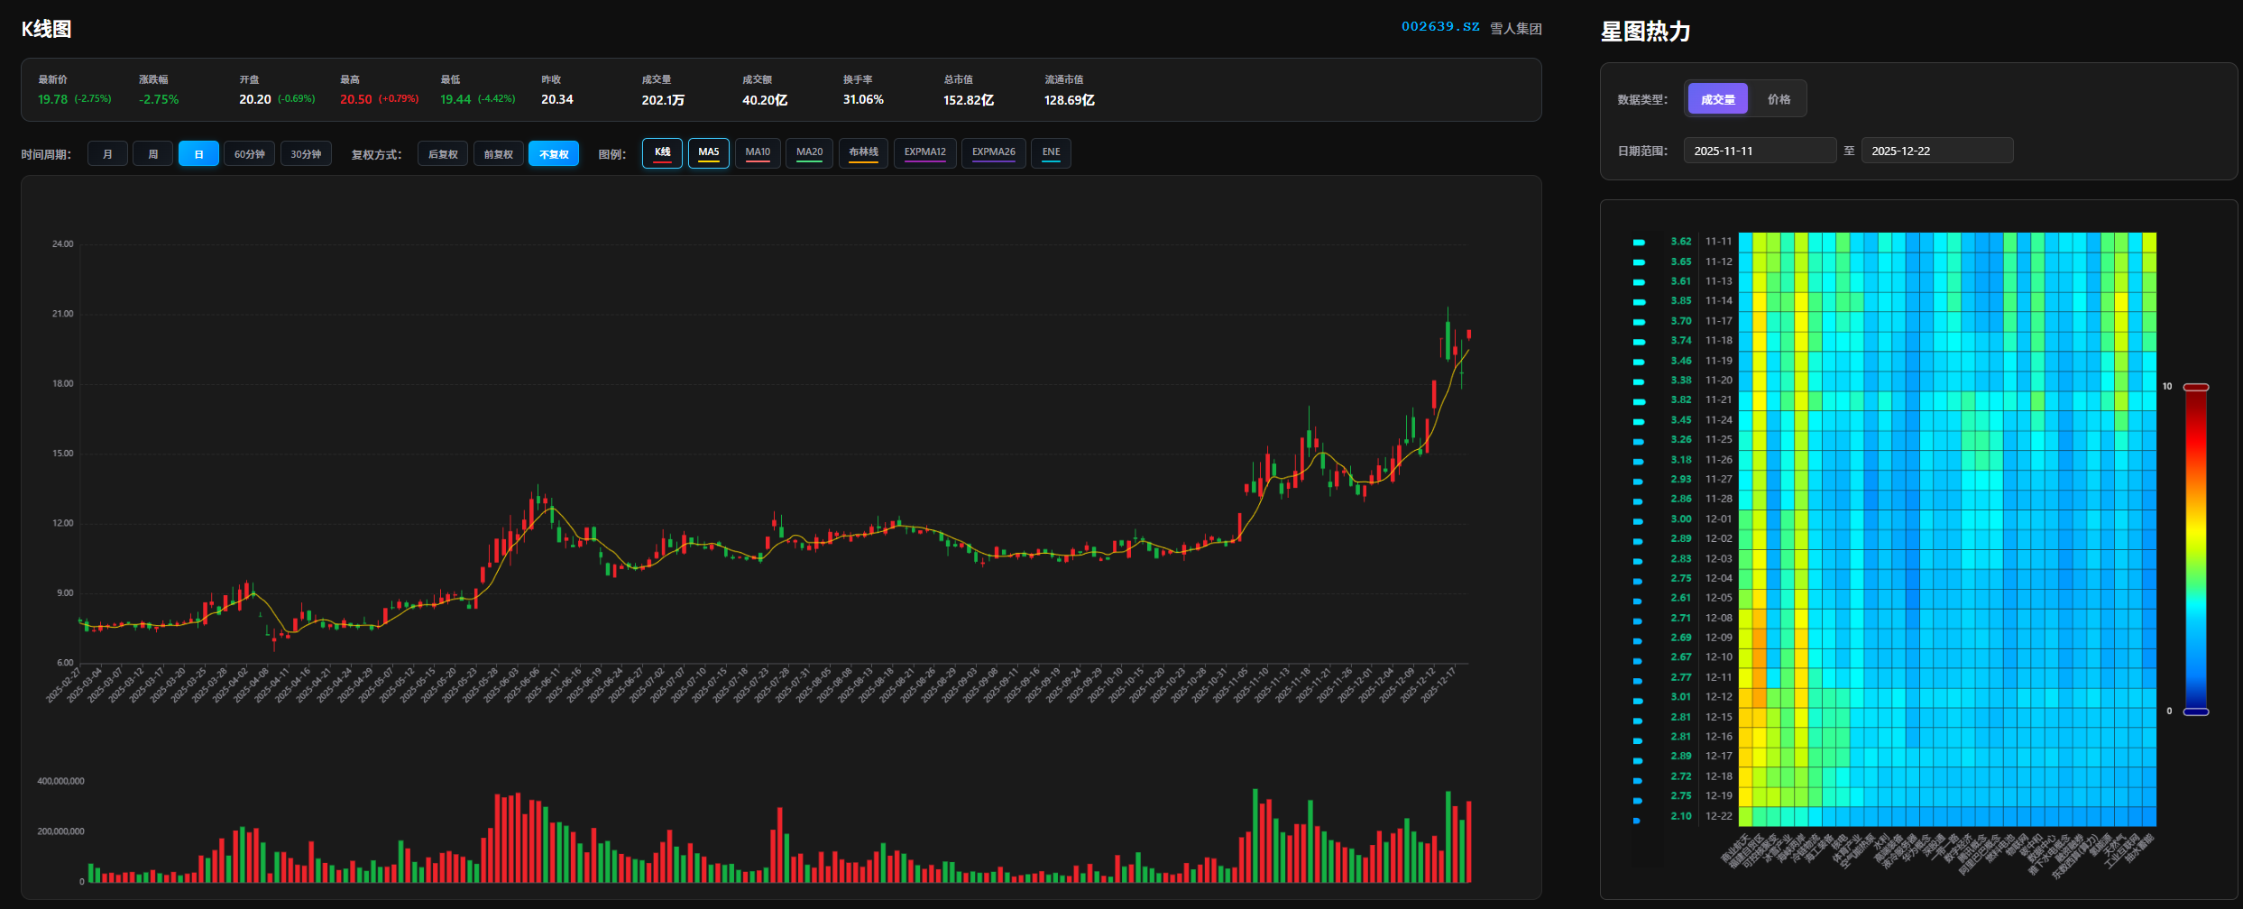Click the stock code 002639.SZ
This screenshot has height=909, width=2243.
[1440, 27]
